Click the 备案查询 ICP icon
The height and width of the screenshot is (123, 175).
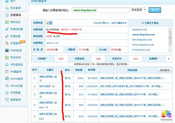point(7,100)
